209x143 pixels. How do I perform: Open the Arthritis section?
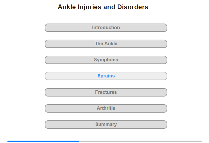pyautogui.click(x=106, y=108)
